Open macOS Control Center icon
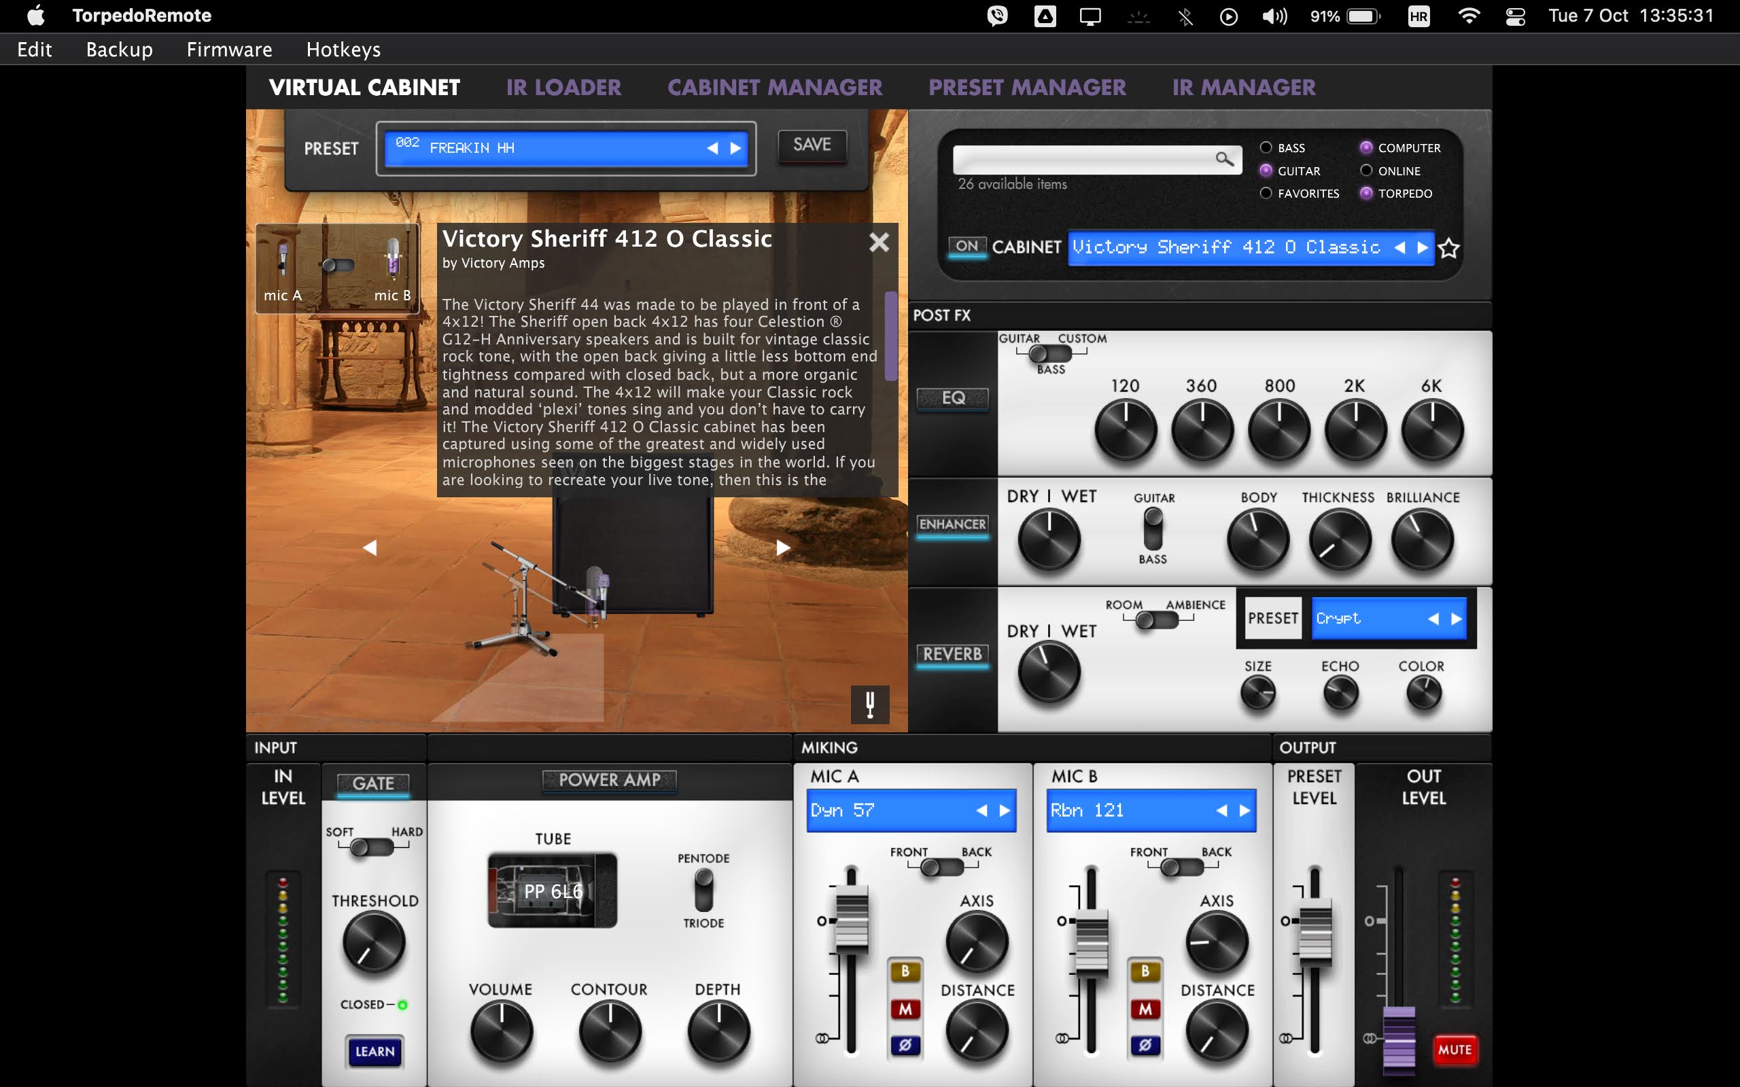This screenshot has height=1087, width=1740. tap(1515, 16)
